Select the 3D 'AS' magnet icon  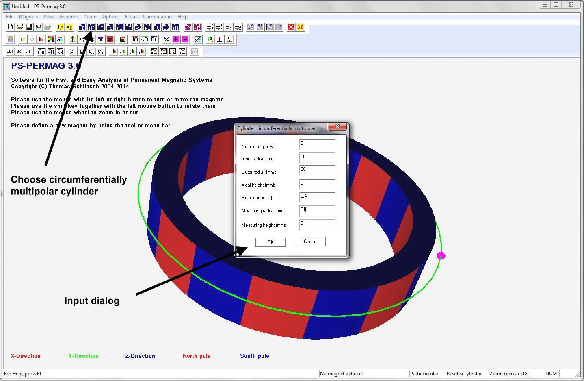(138, 27)
